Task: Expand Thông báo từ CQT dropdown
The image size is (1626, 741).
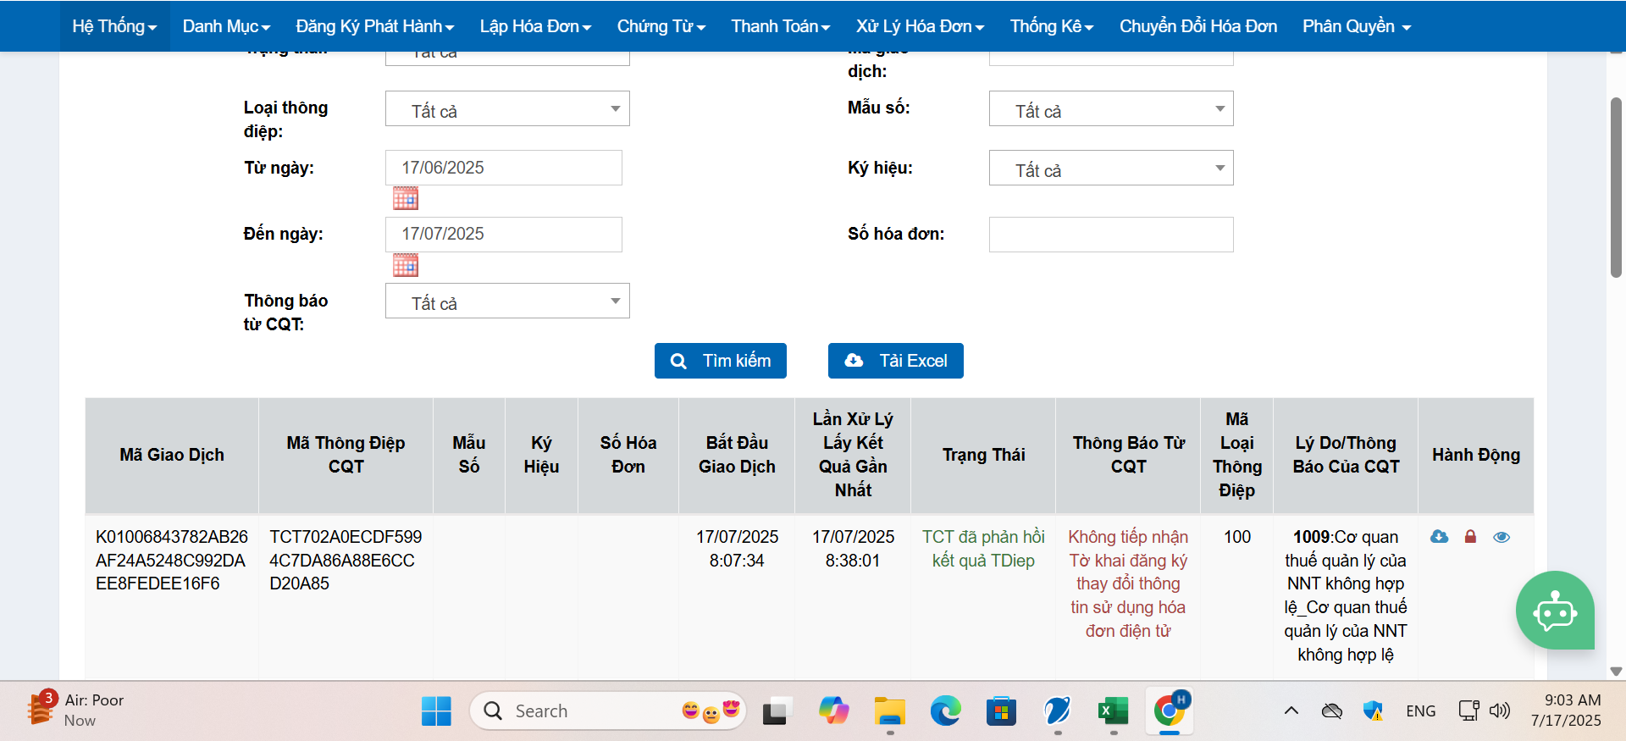Action: (507, 301)
